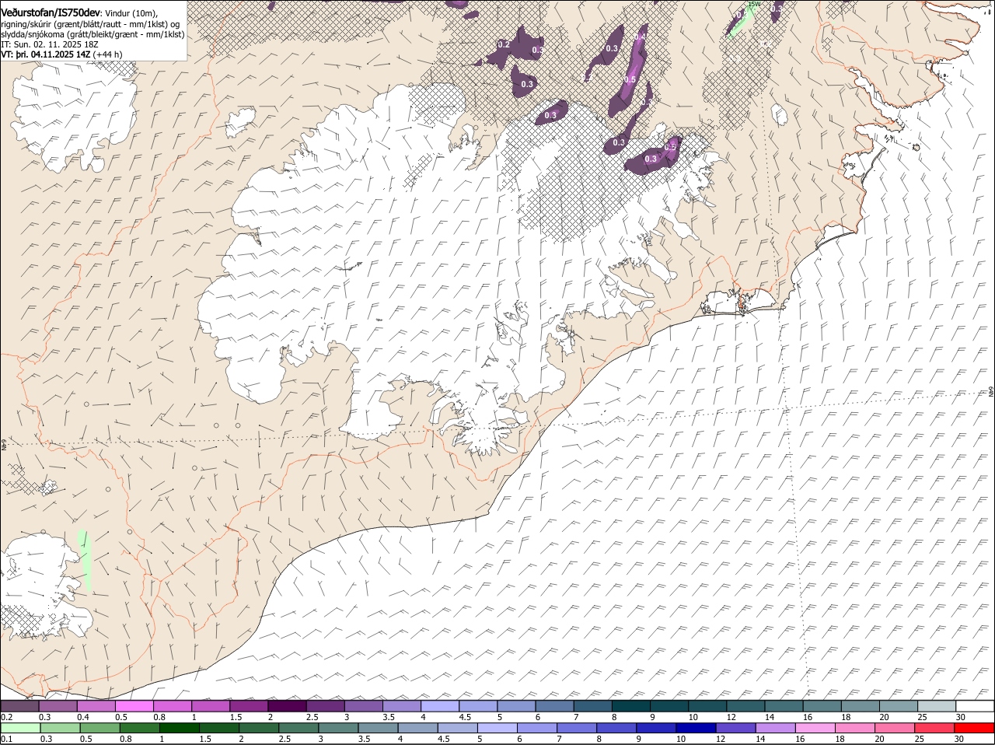
Task: Click the 'Veðurstofan/IS750dev' title text
Action: click(51, 13)
